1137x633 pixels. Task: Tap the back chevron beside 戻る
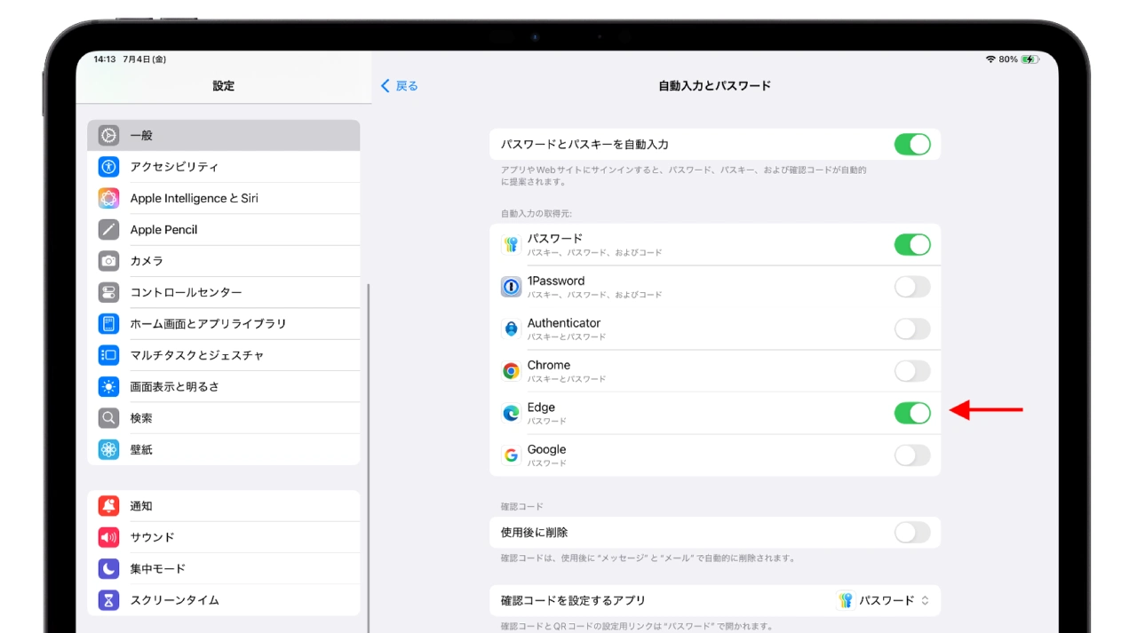point(386,86)
